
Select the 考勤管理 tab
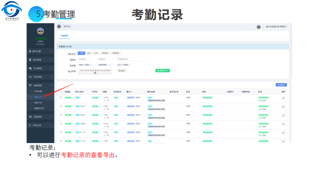[64, 36]
